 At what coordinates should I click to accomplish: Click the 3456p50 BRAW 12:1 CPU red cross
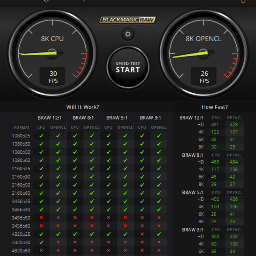click(41, 217)
